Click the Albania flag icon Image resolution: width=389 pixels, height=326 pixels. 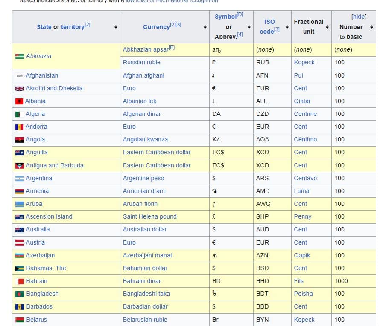coord(19,101)
